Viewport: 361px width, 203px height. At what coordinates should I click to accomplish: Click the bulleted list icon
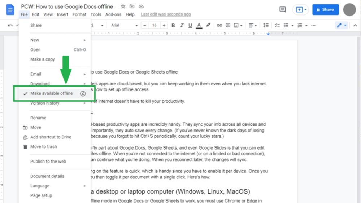[x=286, y=25]
